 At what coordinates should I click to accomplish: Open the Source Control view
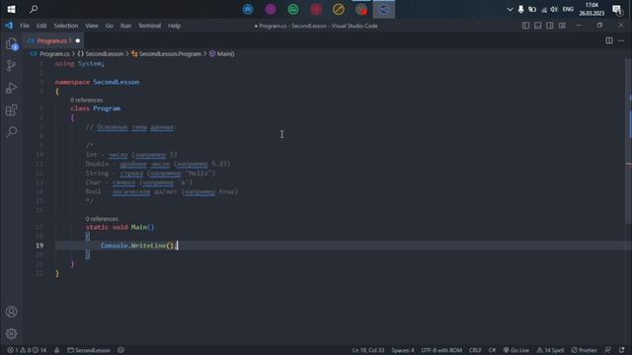(x=11, y=66)
